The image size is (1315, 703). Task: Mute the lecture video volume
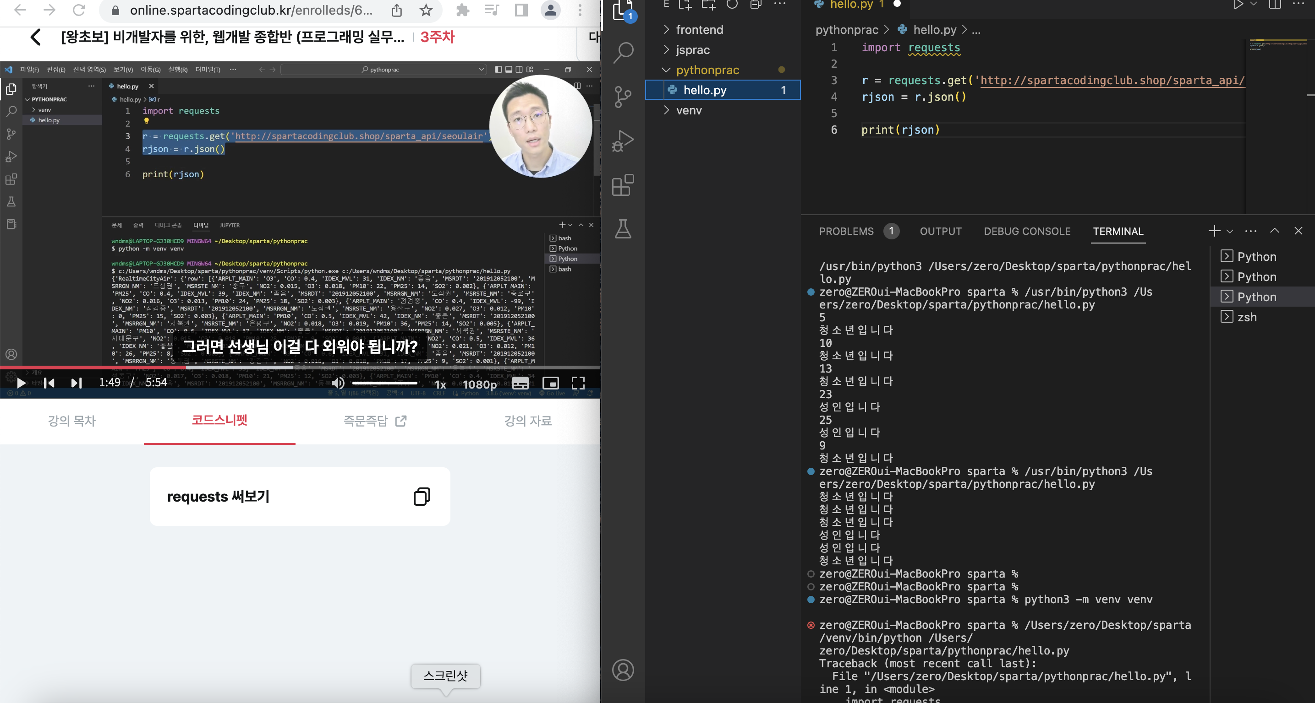(338, 383)
